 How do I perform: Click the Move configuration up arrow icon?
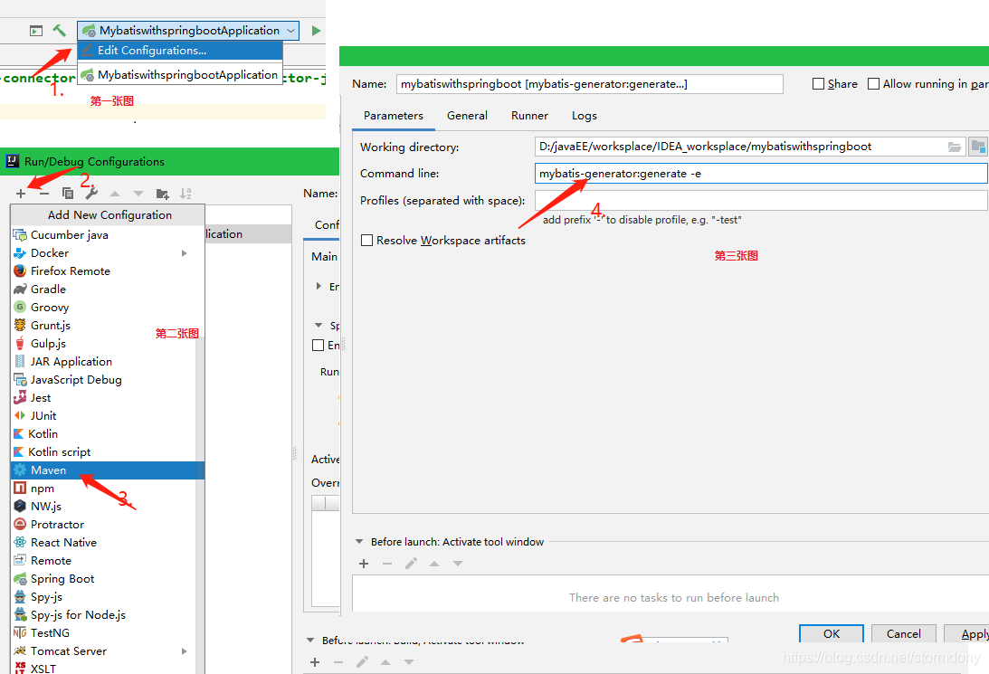click(x=115, y=194)
